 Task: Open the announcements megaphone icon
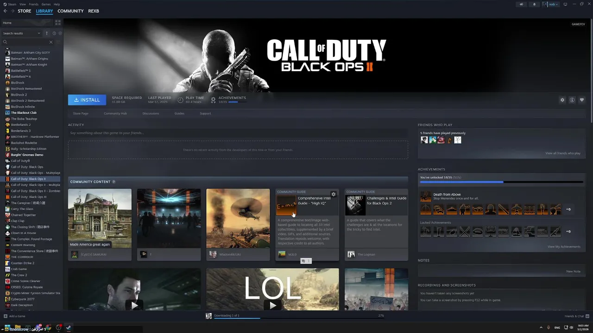[521, 4]
